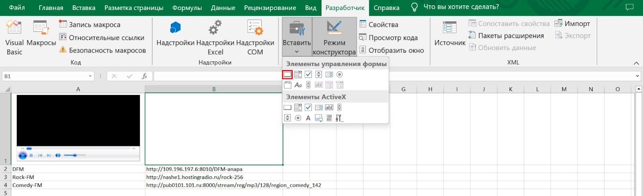Switch to the Данные tab

pos(223,8)
